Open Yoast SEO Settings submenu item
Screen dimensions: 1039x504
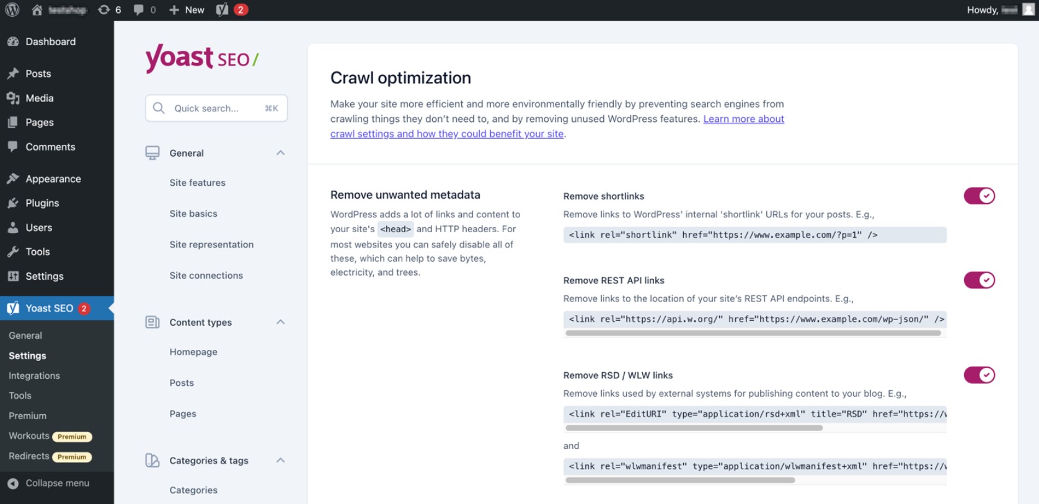click(27, 356)
